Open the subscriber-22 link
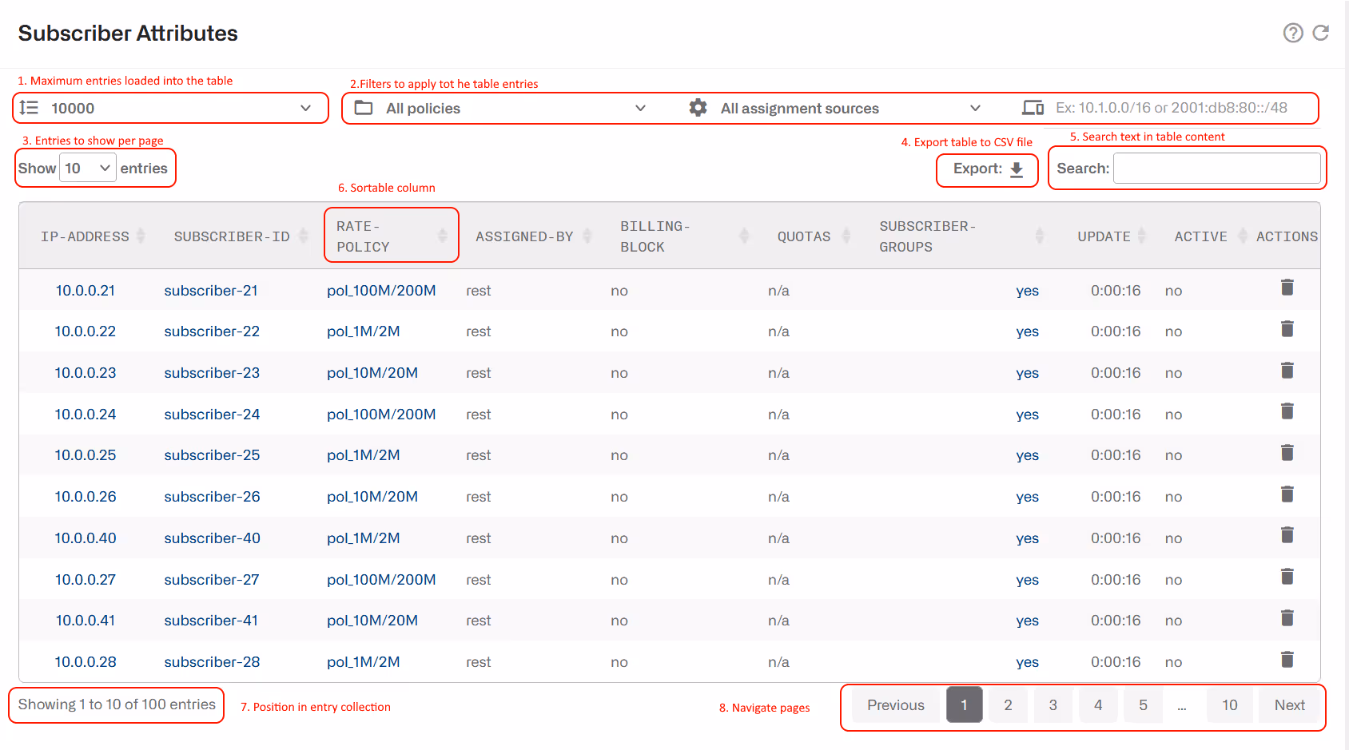1349x750 pixels. click(x=212, y=331)
